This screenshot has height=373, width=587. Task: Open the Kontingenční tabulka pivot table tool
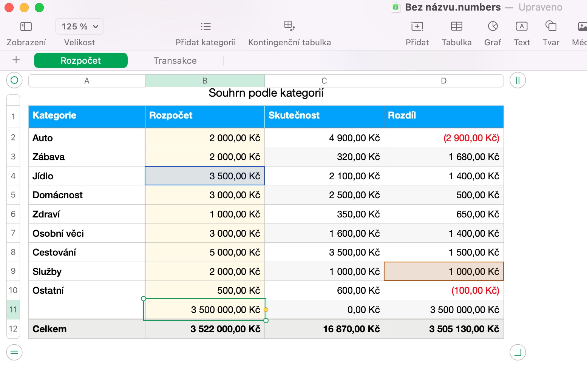point(289,26)
